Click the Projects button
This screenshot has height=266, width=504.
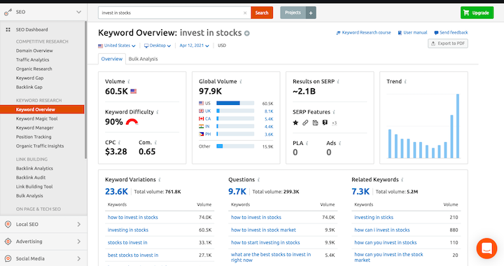tap(293, 13)
